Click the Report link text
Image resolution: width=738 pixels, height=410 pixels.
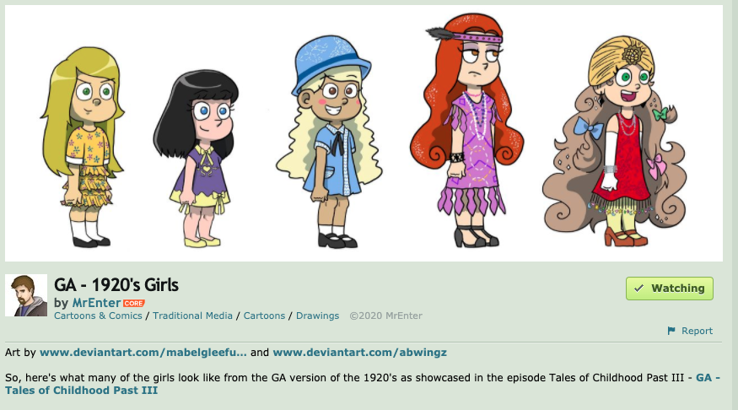coord(697,331)
